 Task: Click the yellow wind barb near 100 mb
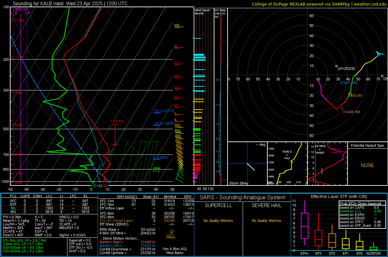(179, 26)
